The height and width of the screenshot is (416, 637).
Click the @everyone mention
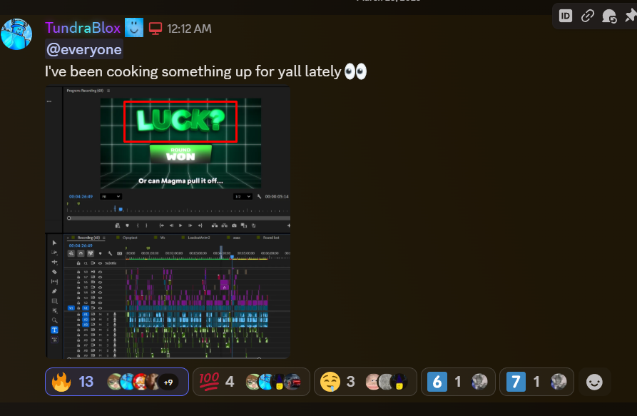click(x=84, y=49)
